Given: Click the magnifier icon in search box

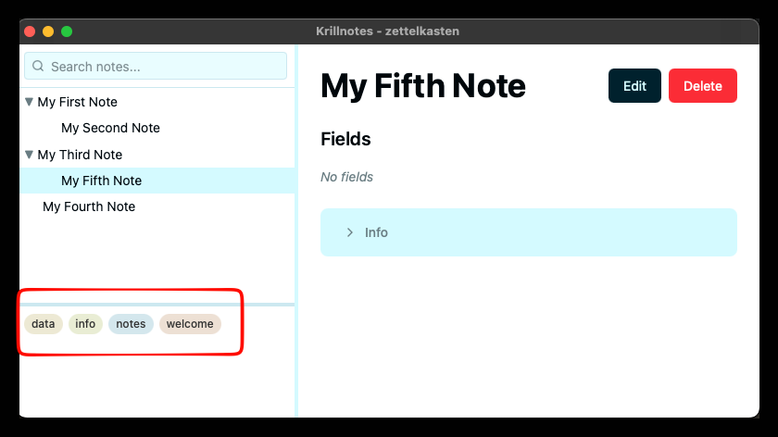Looking at the screenshot, I should (39, 67).
